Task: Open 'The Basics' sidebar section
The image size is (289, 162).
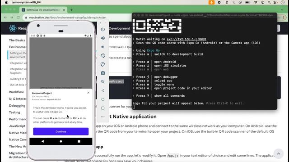Action: coord(17,40)
